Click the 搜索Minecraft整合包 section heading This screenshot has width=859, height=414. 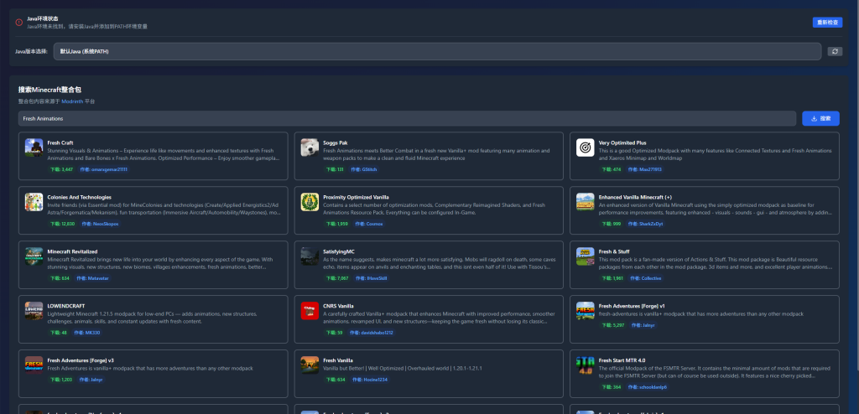pos(49,90)
